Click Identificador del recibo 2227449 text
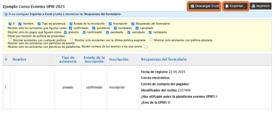The width and height of the screenshot is (275, 113). 166,90
